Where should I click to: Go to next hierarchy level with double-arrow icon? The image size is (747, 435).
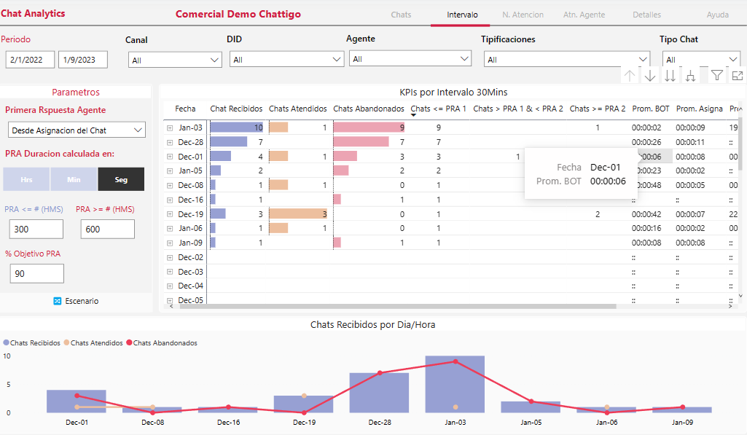point(670,76)
